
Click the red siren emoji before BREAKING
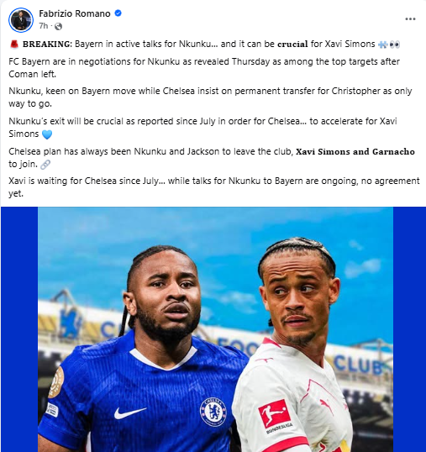click(x=14, y=44)
